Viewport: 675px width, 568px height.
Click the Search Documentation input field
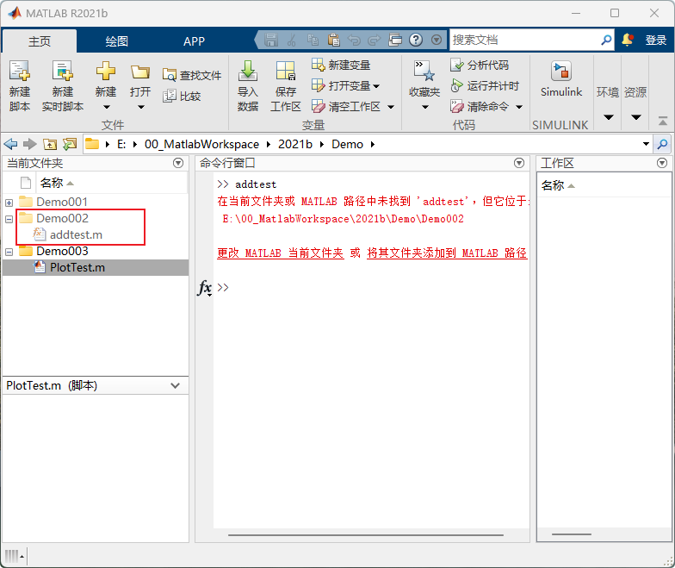click(x=523, y=40)
